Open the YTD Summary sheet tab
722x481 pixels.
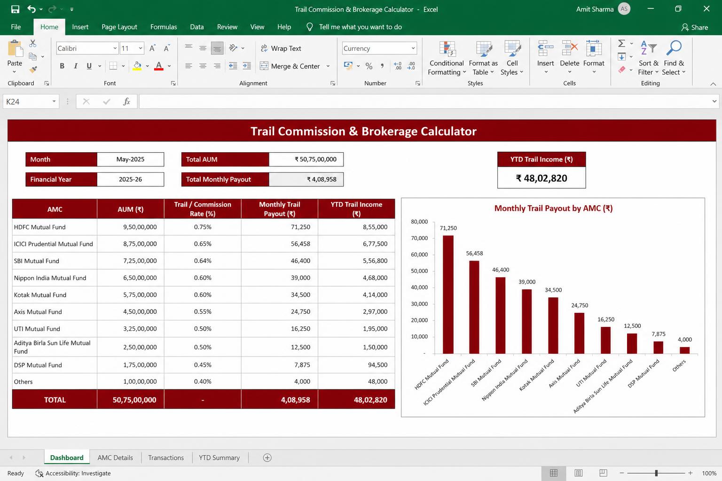[219, 458]
